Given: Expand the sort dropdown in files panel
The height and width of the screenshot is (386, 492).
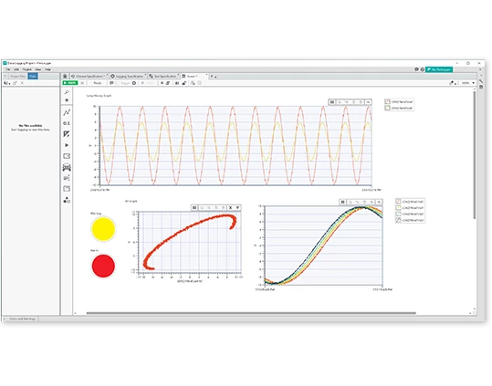Looking at the screenshot, I should point(7,83).
